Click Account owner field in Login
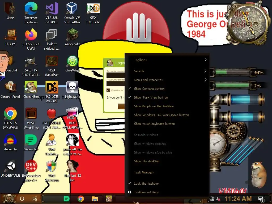Screen dimensions: 272x204 (116, 84)
